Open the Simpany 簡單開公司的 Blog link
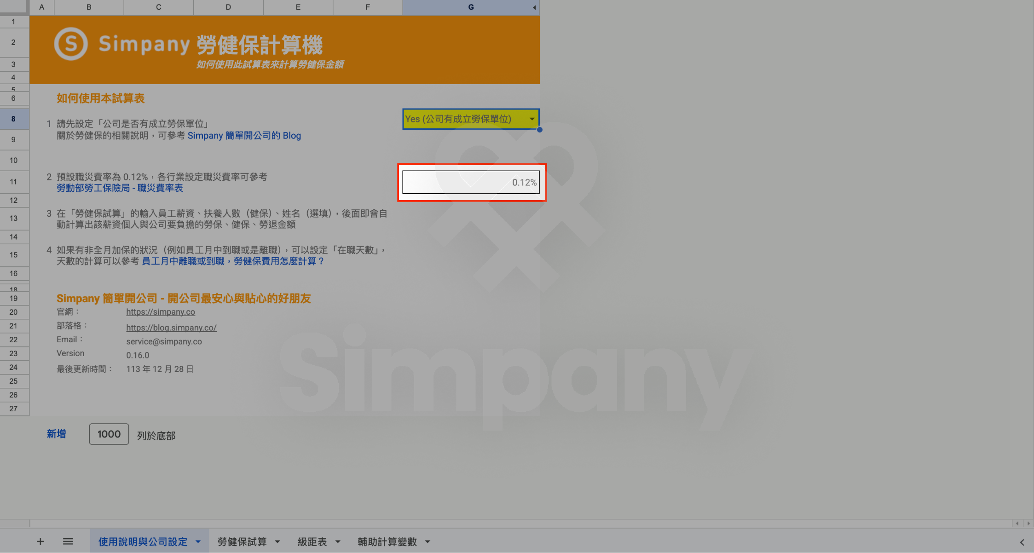 pos(244,136)
